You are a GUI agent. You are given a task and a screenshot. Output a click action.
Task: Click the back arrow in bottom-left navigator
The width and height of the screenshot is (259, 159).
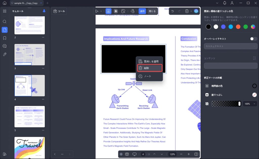coord(55,154)
